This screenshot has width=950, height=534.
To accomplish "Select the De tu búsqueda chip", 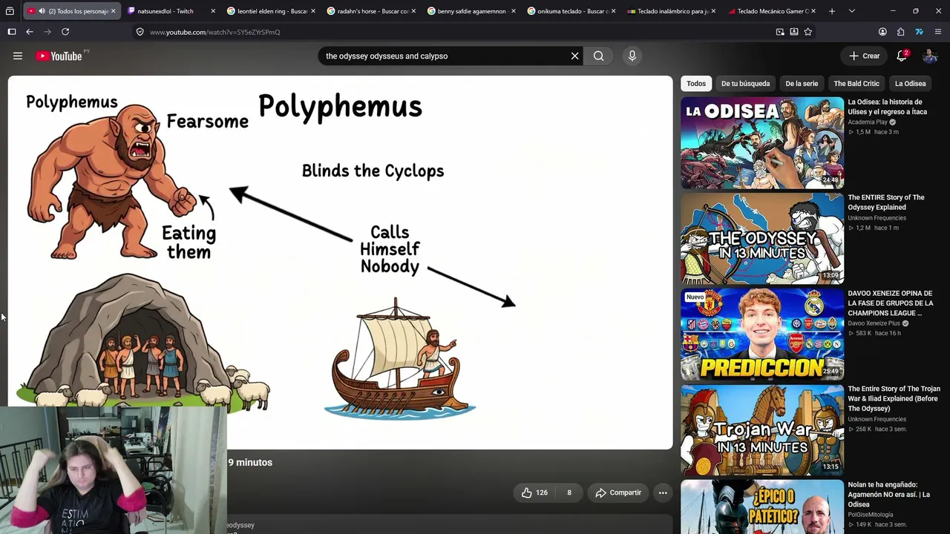I will pyautogui.click(x=745, y=84).
